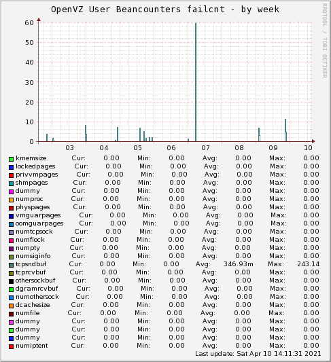Click the privvmpages red legend swatch
The width and height of the screenshot is (331, 362).
[x=11, y=175]
